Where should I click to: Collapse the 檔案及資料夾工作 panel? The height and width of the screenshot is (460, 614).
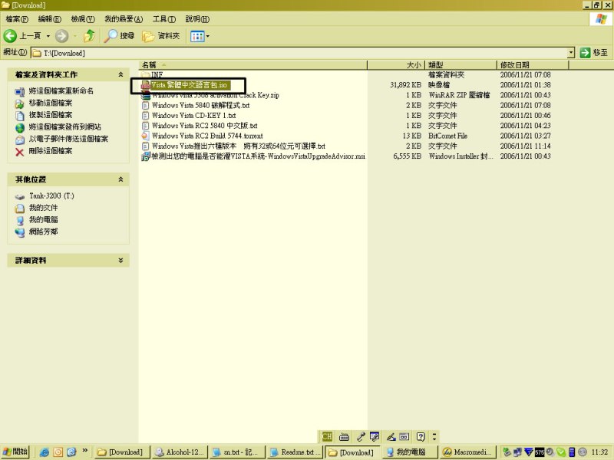tap(120, 74)
